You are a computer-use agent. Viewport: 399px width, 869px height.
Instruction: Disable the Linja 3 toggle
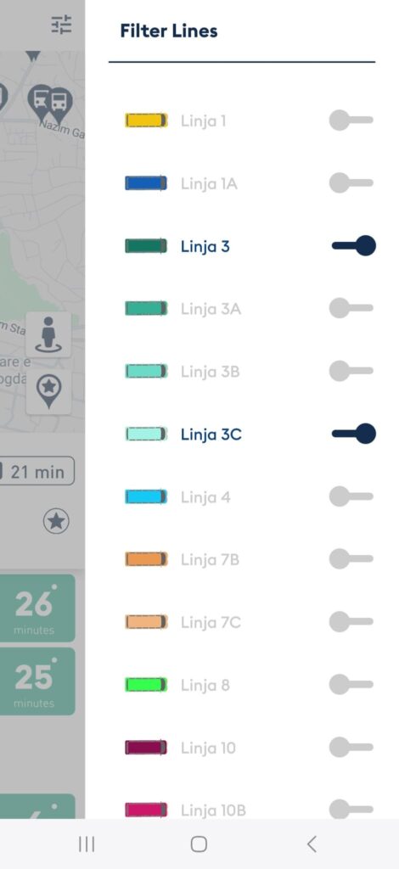353,245
